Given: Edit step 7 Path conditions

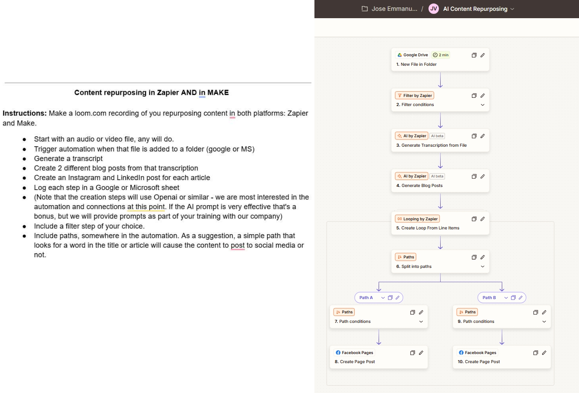Looking at the screenshot, I should [421, 312].
